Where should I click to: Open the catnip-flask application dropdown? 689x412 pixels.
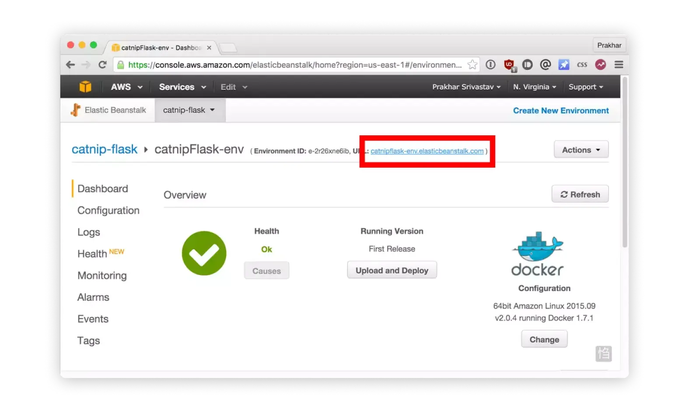click(x=189, y=110)
